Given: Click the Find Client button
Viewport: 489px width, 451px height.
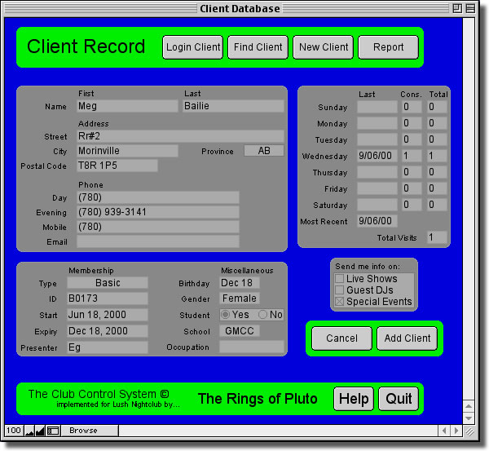Looking at the screenshot, I should (258, 47).
